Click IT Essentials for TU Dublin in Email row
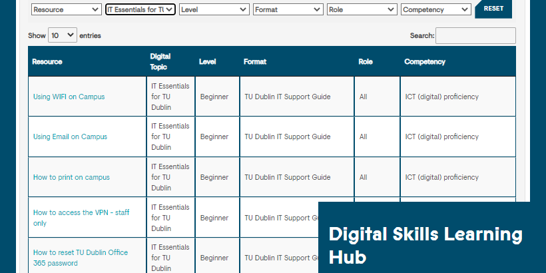 (x=170, y=136)
